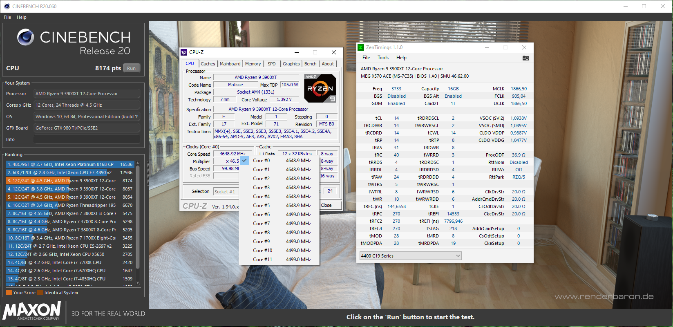The height and width of the screenshot is (327, 673).
Task: Close the CPU-Z window via X
Action: click(333, 52)
